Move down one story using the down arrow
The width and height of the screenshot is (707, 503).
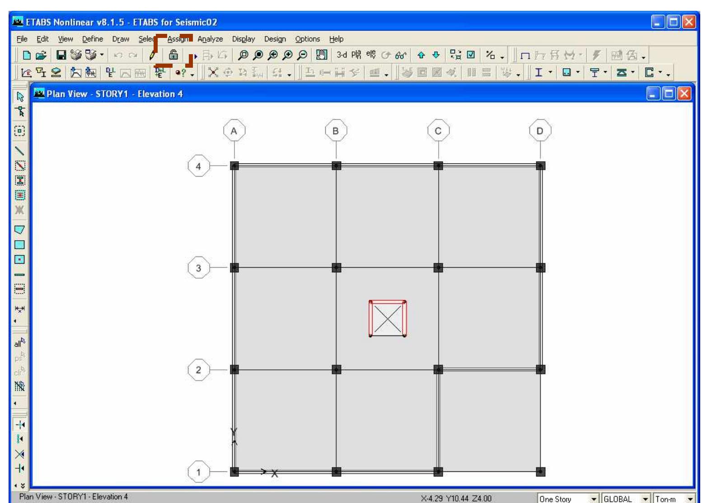[435, 55]
